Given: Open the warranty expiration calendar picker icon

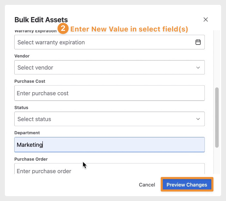Looking at the screenshot, I should (198, 42).
